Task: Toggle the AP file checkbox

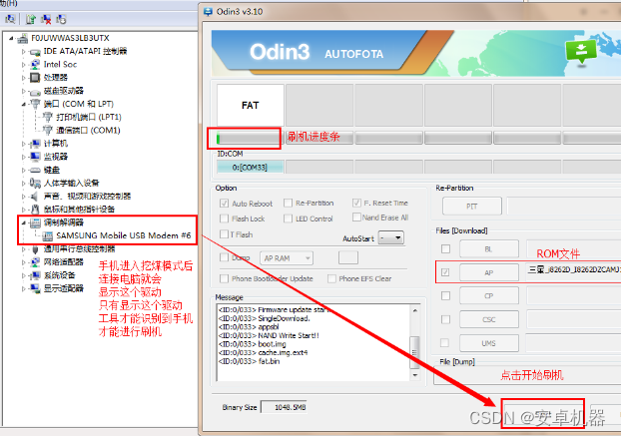Action: [x=446, y=272]
